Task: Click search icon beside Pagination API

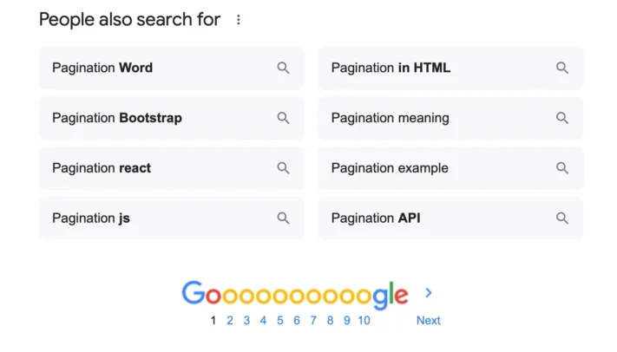Action: [x=562, y=218]
